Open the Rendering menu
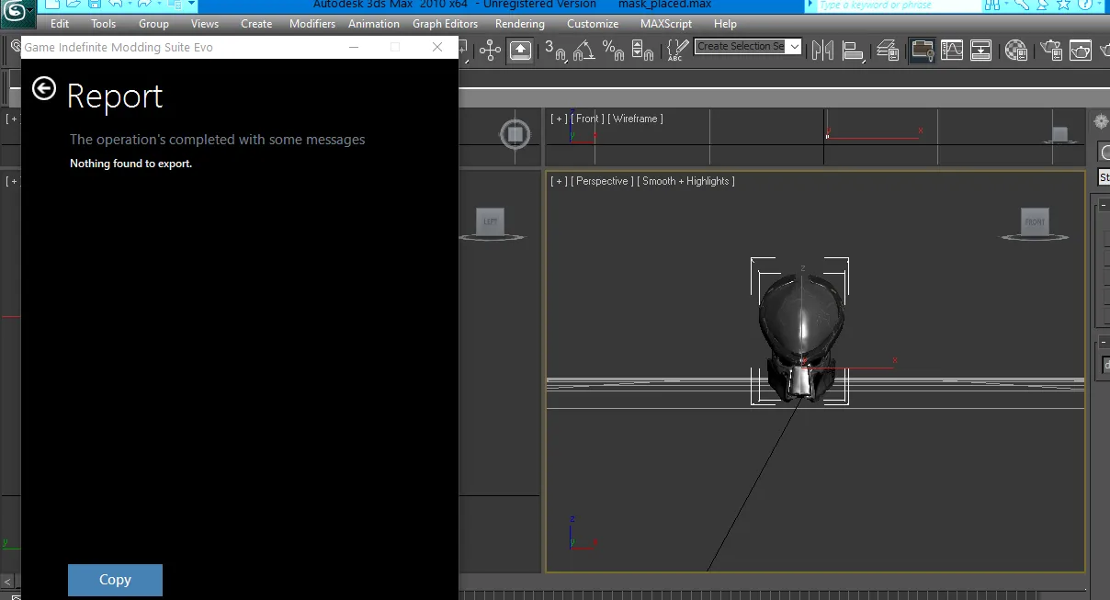The image size is (1110, 600). 519,24
